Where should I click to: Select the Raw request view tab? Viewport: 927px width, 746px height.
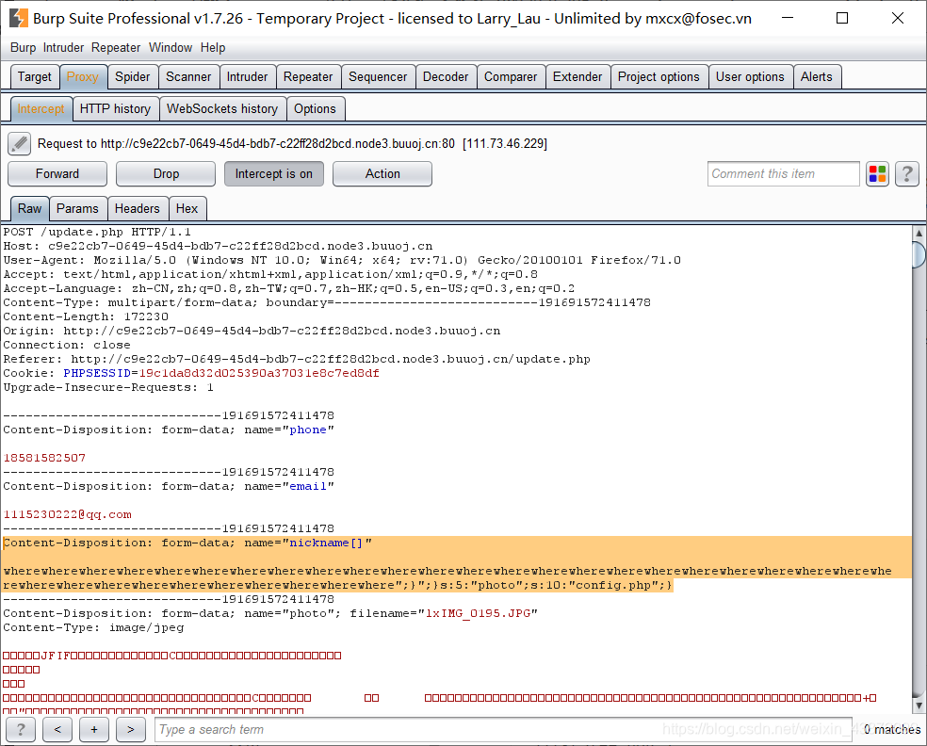29,209
